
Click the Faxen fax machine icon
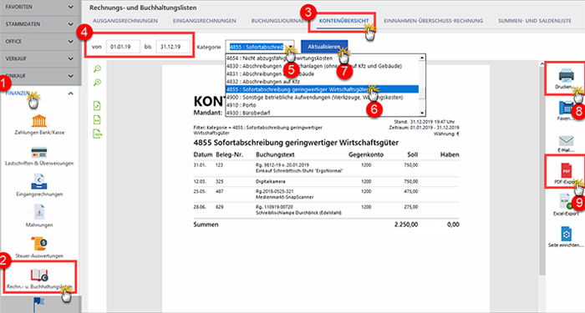click(566, 108)
